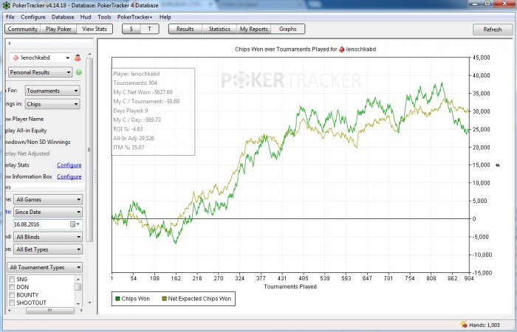This screenshot has width=517, height=332.
Task: Open the All Blinds dropdown
Action: pos(48,237)
